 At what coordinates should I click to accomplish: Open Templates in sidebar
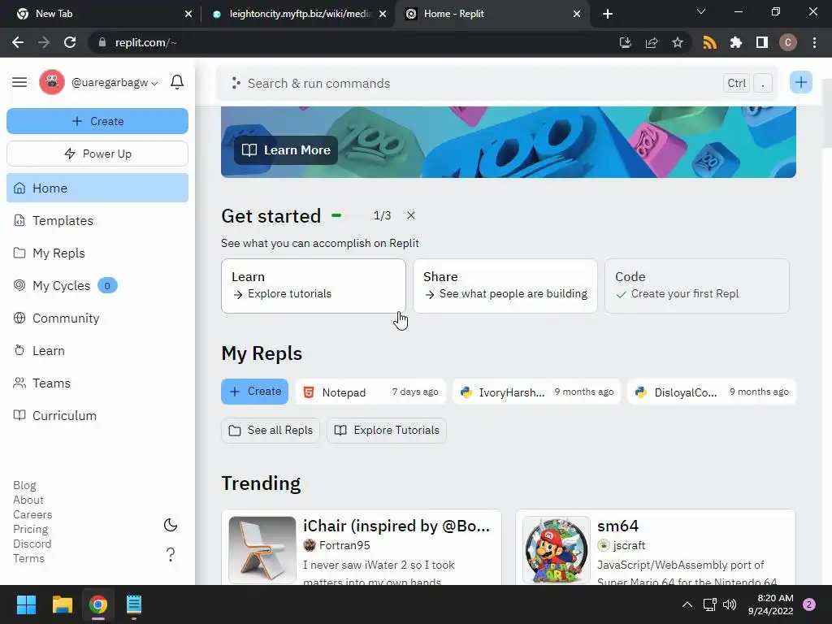97,221
